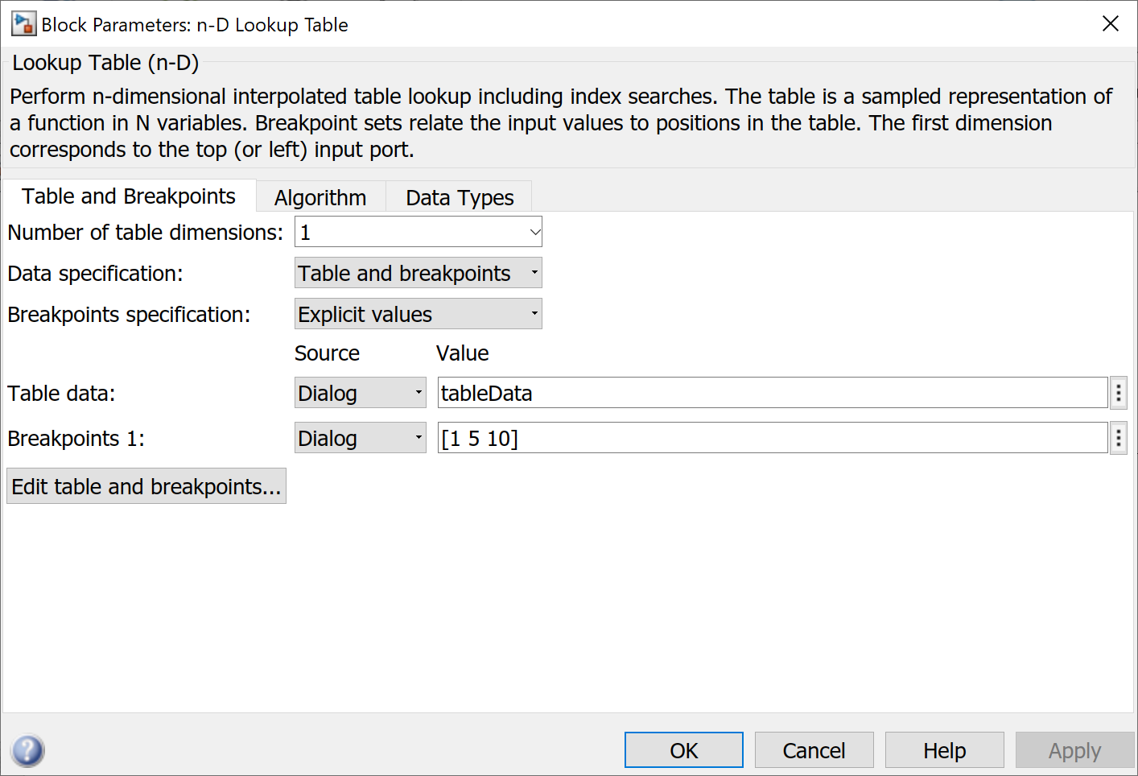Select the Table and Breakpoints tab
Viewport: 1138px width, 776px height.
(x=128, y=196)
